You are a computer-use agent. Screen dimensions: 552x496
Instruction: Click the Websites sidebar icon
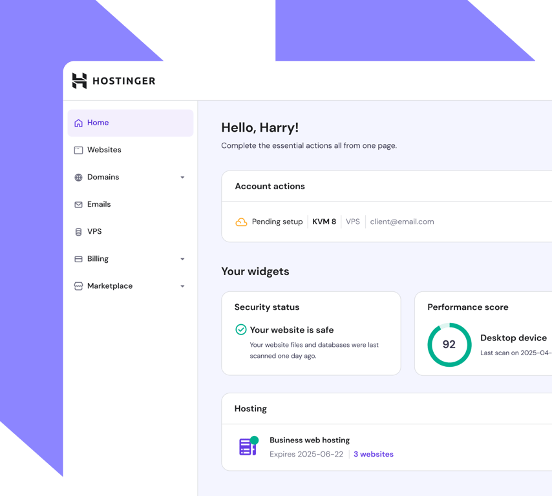pos(78,150)
